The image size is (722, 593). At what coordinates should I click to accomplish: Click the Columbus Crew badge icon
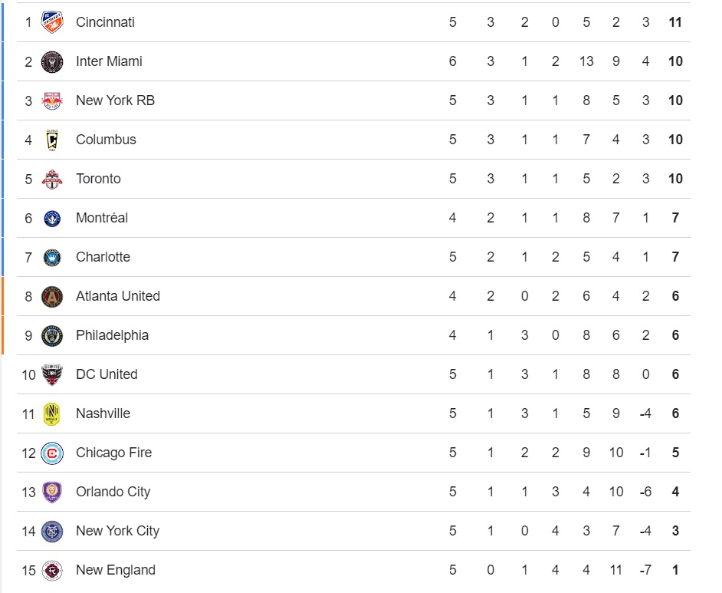point(52,140)
